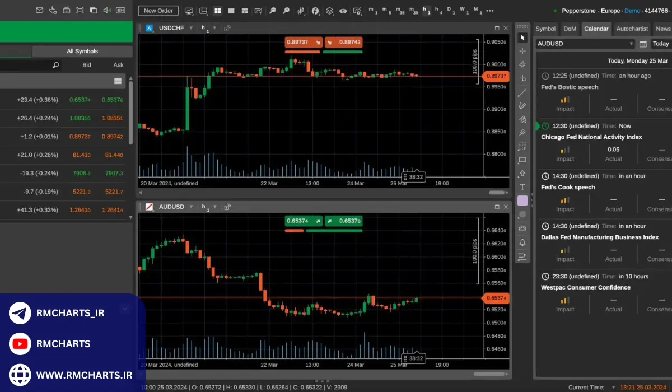Zoom in the chart with magnifier plus

(x=286, y=11)
